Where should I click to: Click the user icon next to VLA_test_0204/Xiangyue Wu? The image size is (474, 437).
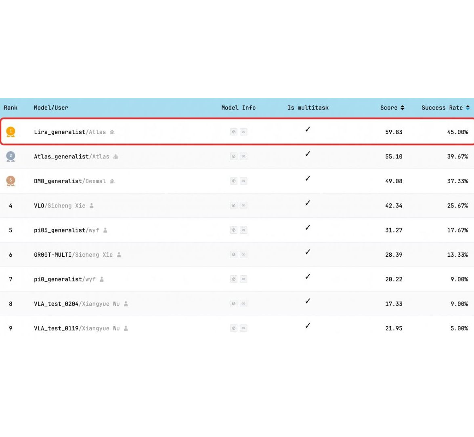126,304
